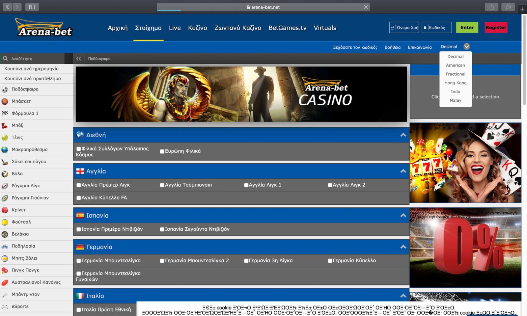Collapse the Γερμανία section
The height and width of the screenshot is (316, 527).
tap(403, 247)
